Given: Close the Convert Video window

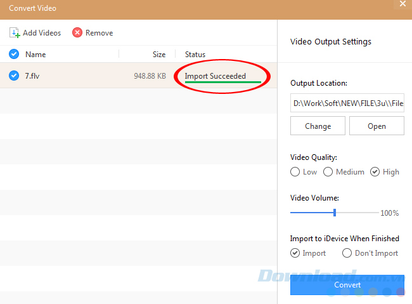Looking at the screenshot, I should click(403, 5).
